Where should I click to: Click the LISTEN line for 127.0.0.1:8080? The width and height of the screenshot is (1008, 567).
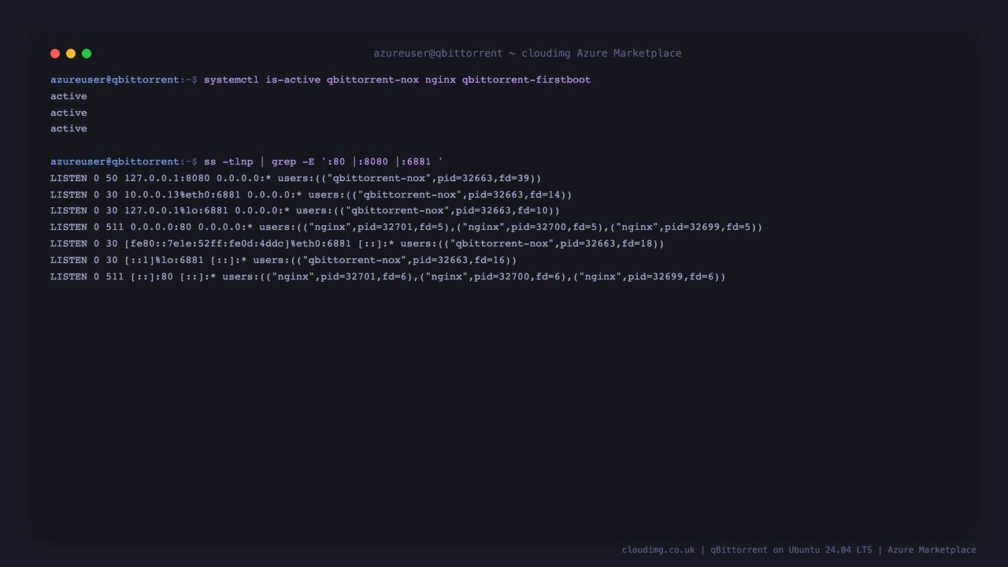[296, 178]
